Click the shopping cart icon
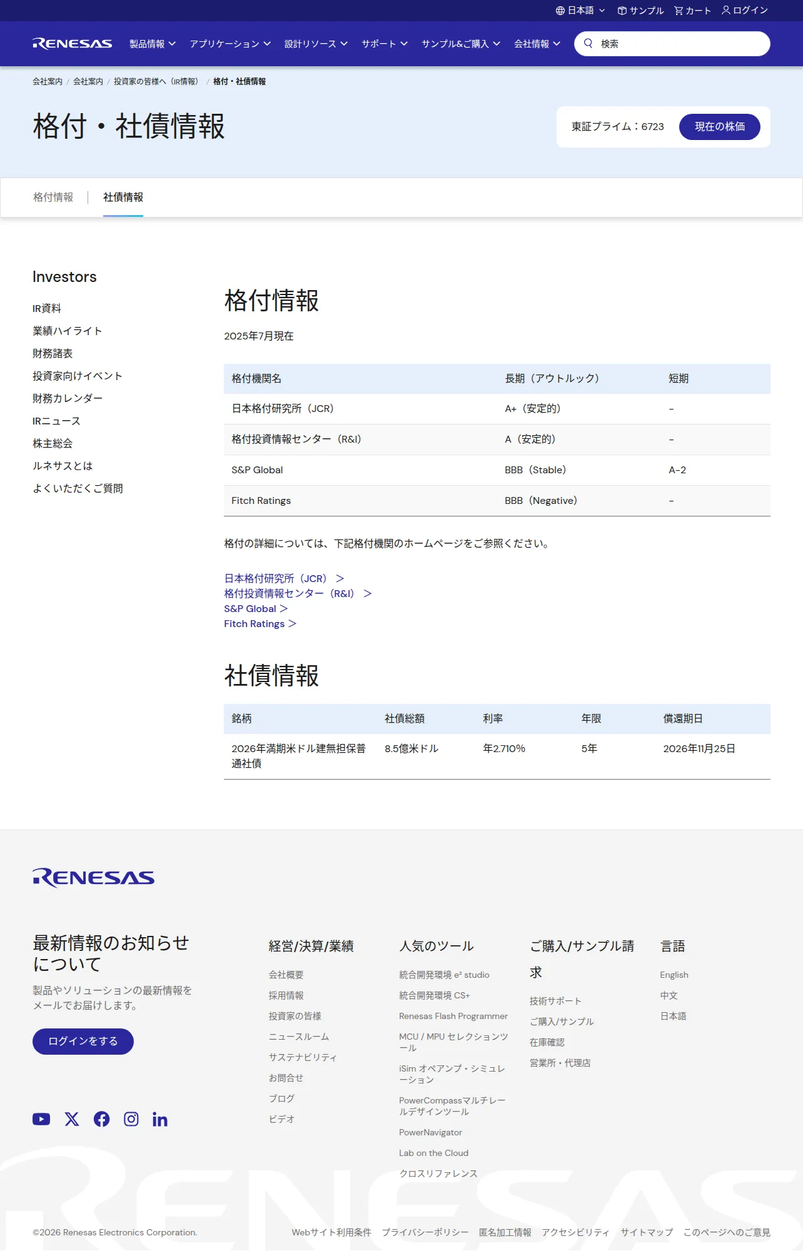The image size is (803, 1251). 679,11
